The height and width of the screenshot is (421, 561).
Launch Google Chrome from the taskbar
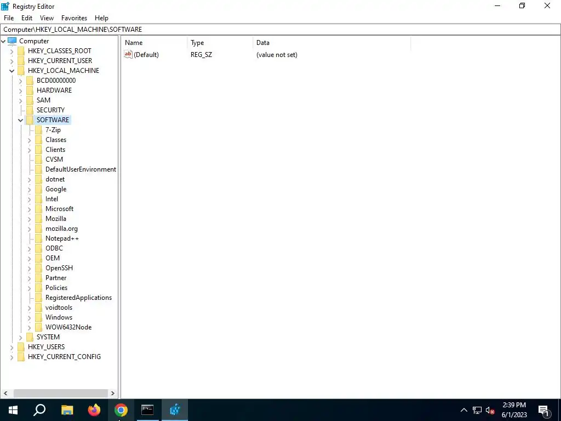pos(121,410)
